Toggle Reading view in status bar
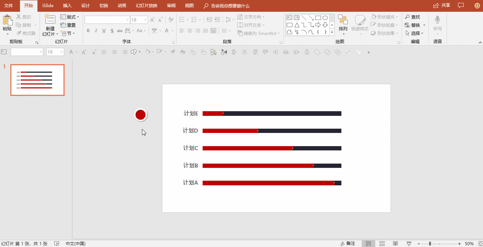The height and width of the screenshot is (247, 483). click(x=395, y=243)
